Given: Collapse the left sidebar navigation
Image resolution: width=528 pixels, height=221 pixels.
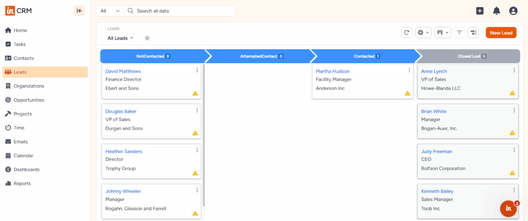Looking at the screenshot, I should [x=79, y=11].
